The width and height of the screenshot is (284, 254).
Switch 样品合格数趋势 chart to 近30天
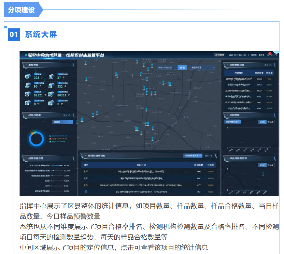click(x=270, y=165)
